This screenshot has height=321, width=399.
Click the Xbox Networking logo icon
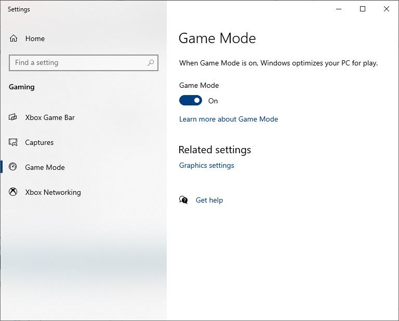coord(13,192)
